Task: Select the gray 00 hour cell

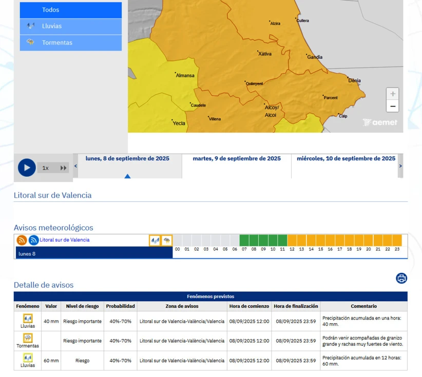Action: tap(177, 240)
